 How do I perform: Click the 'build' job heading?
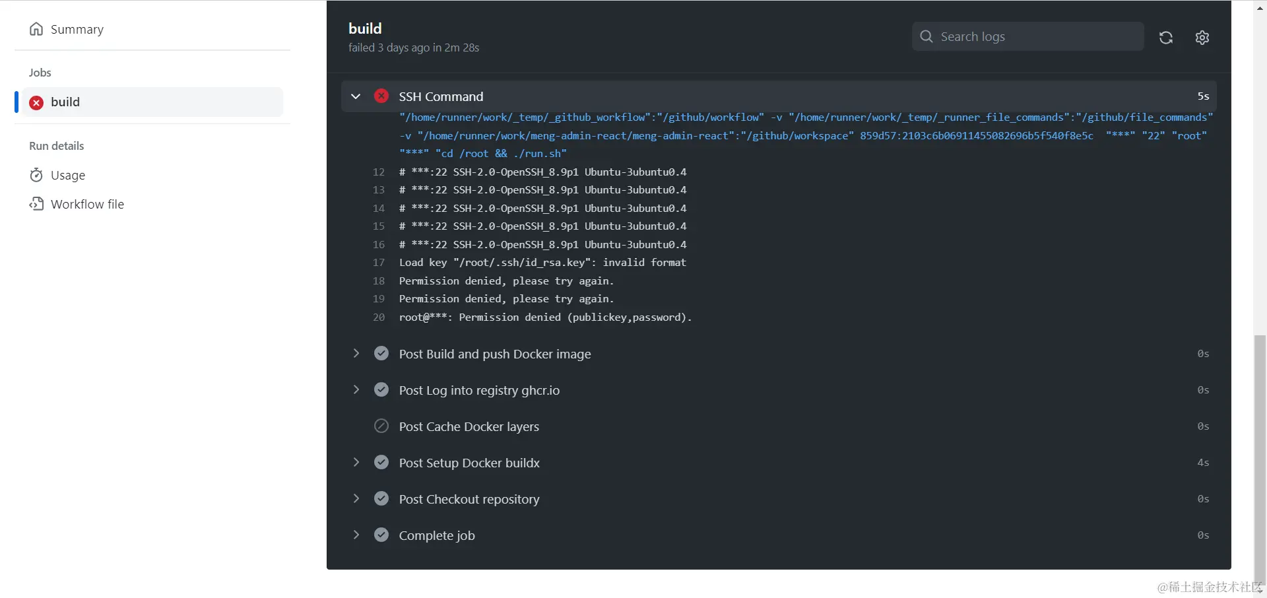pyautogui.click(x=365, y=28)
